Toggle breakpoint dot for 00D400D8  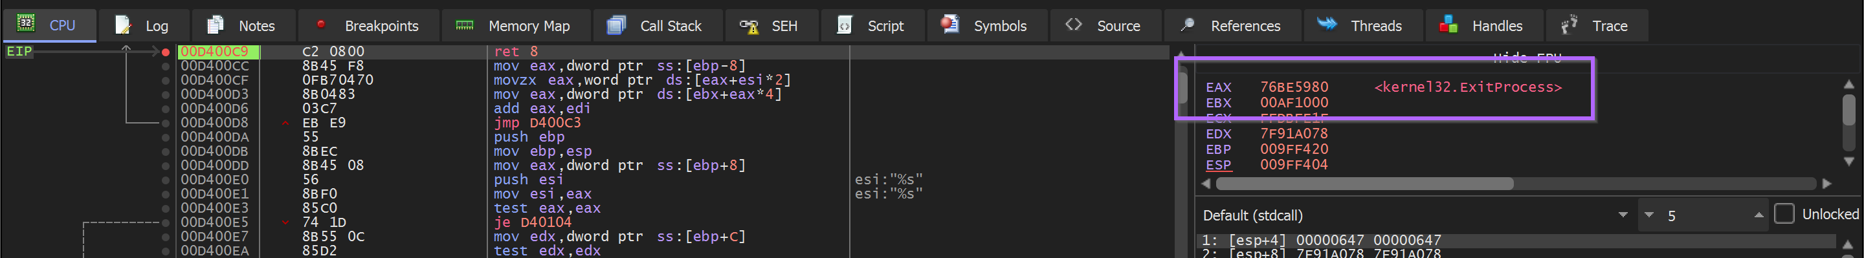tap(166, 123)
